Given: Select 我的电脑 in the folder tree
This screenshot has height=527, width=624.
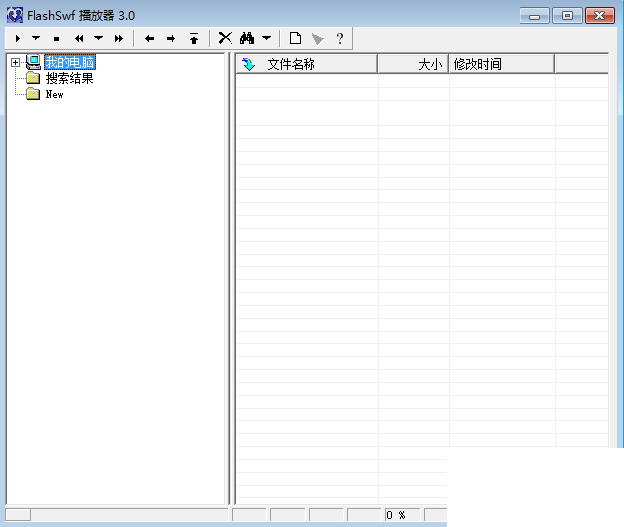Looking at the screenshot, I should pos(70,62).
